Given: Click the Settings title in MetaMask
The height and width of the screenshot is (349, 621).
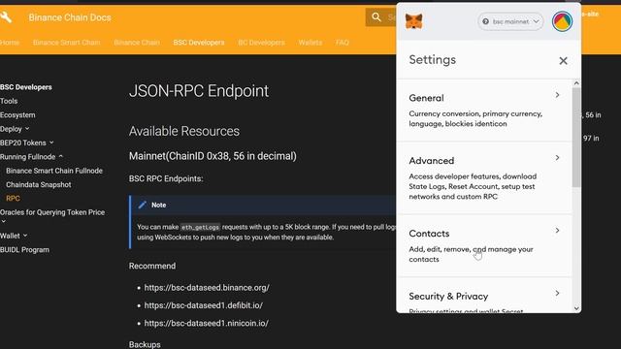Looking at the screenshot, I should [433, 60].
